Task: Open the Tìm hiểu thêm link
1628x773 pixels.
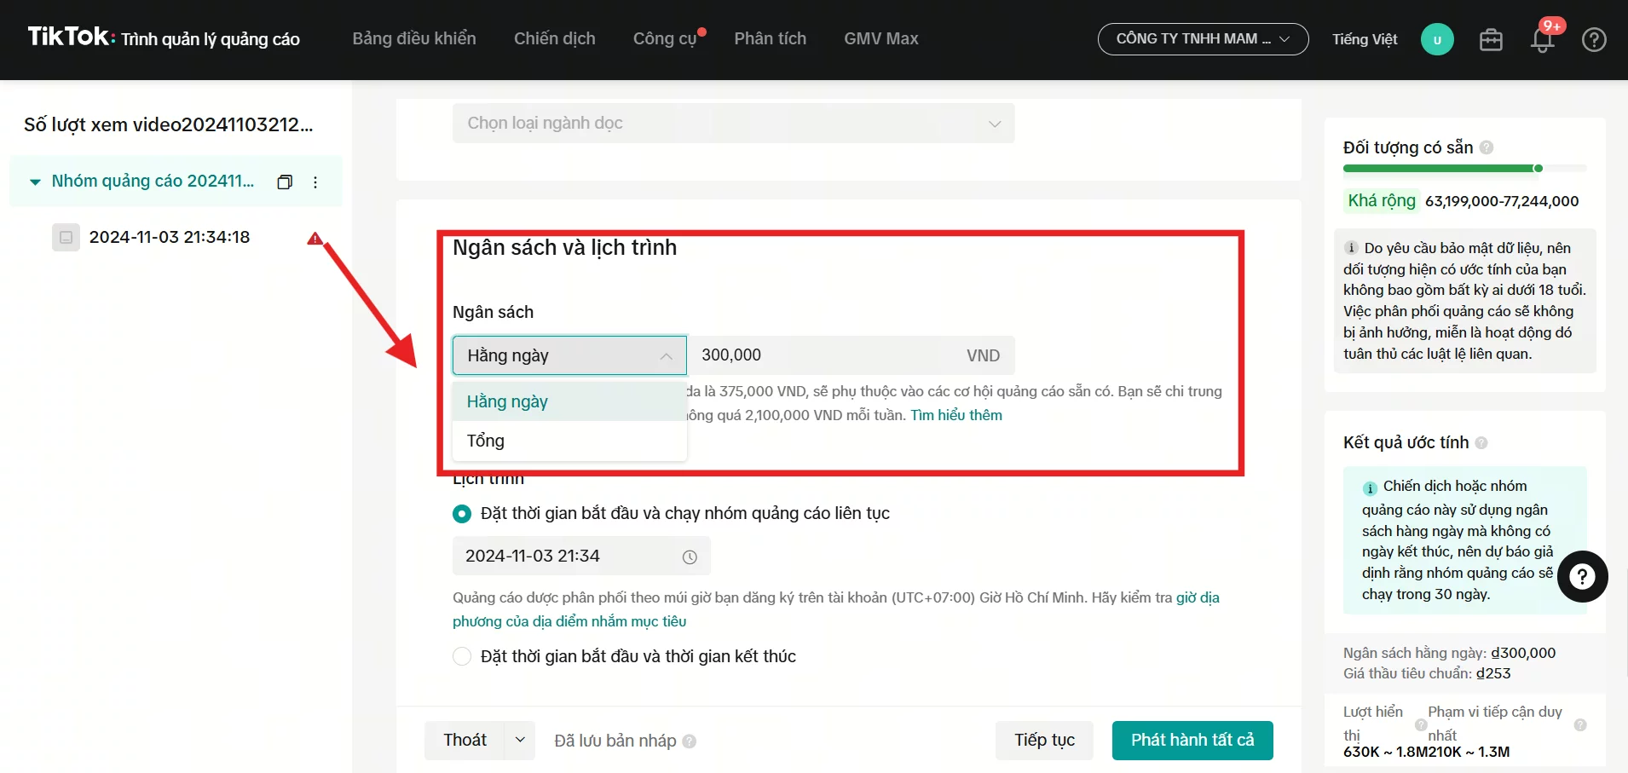Action: (x=956, y=415)
